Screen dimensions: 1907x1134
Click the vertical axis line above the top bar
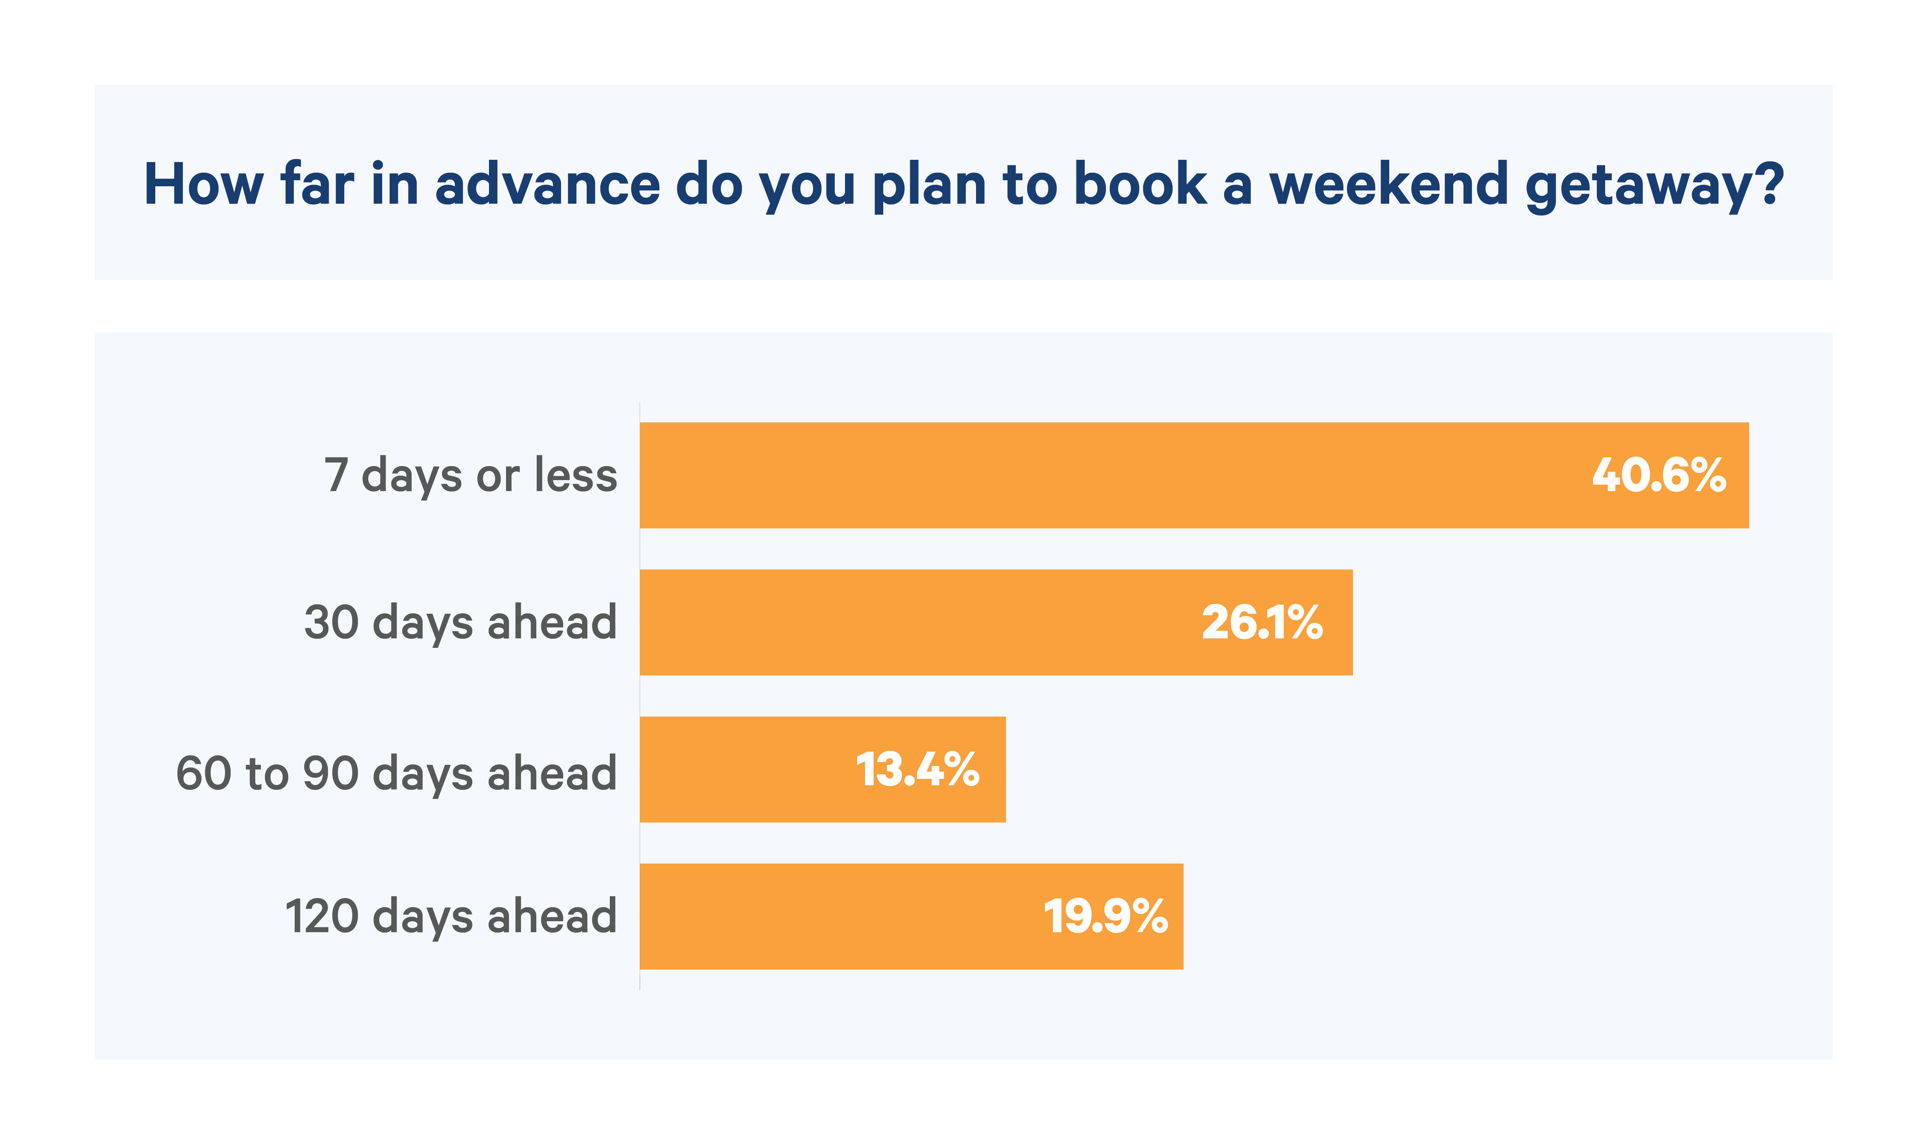pyautogui.click(x=640, y=412)
